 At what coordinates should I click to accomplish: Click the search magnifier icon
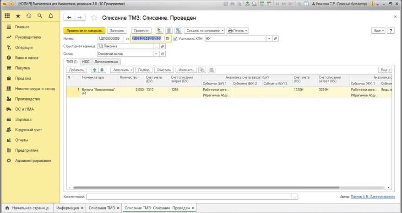[x=40, y=16]
